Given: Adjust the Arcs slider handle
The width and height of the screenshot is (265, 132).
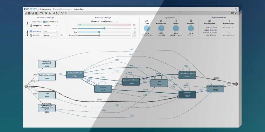Looking at the screenshot, I should click(99, 32).
